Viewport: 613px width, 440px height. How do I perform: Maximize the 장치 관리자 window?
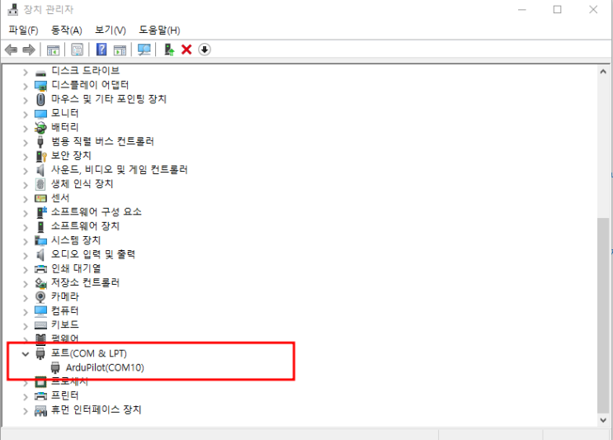[x=558, y=9]
